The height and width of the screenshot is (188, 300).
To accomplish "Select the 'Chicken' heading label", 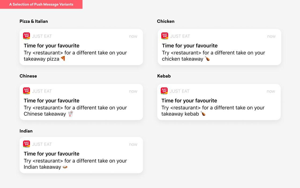I will pos(166,21).
